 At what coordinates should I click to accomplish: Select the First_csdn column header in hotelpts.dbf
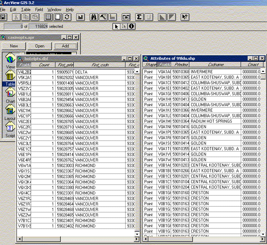point(100,65)
